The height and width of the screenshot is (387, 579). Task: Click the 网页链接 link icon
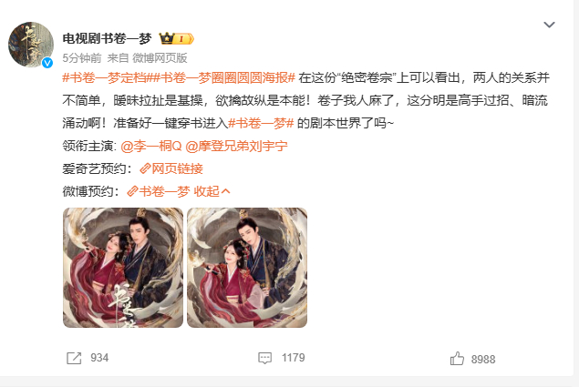point(145,169)
